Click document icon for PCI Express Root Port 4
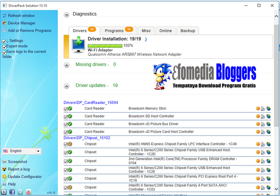Image resolution: width=280 pixels, height=196 pixels. [263, 178]
